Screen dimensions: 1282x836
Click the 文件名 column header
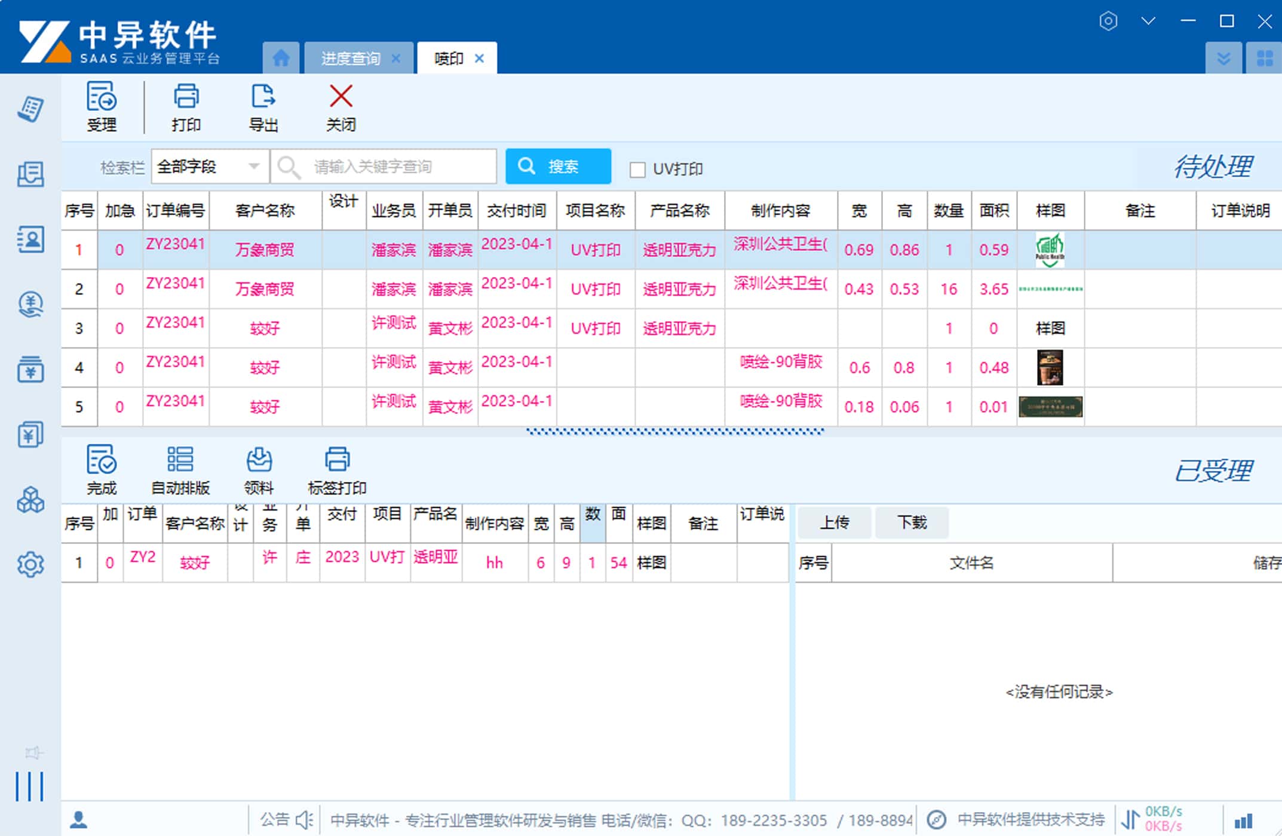click(972, 563)
